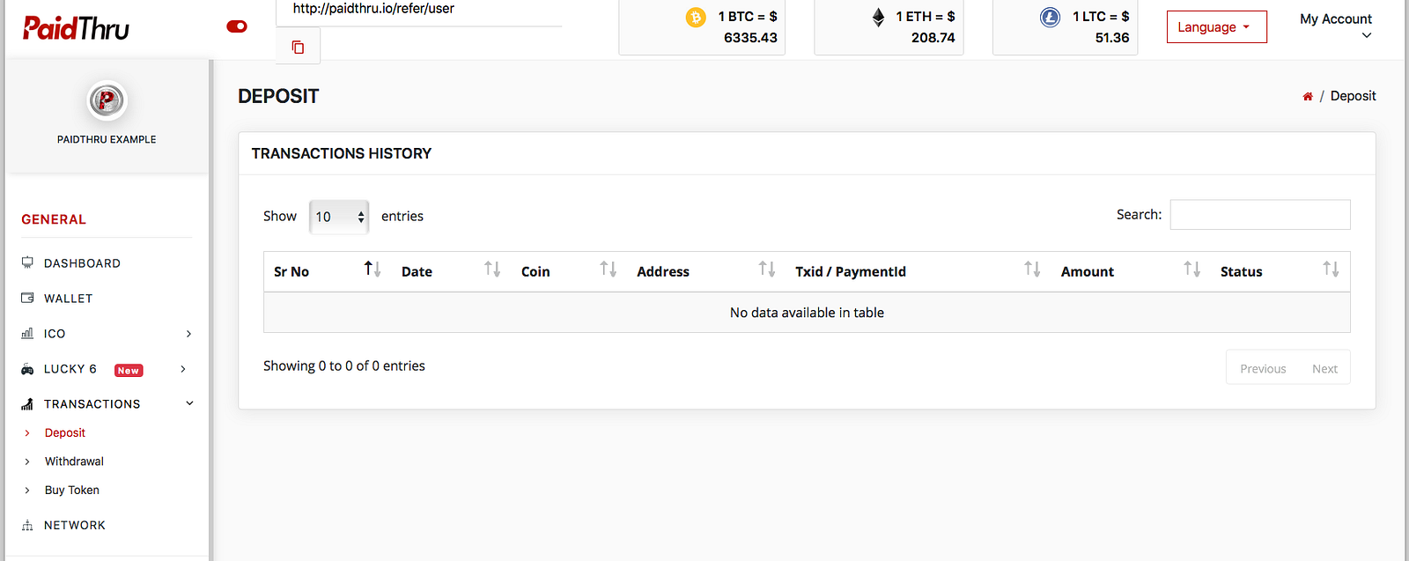Open the Buy Token submenu link
Screen dimensions: 1409x561
coord(72,491)
